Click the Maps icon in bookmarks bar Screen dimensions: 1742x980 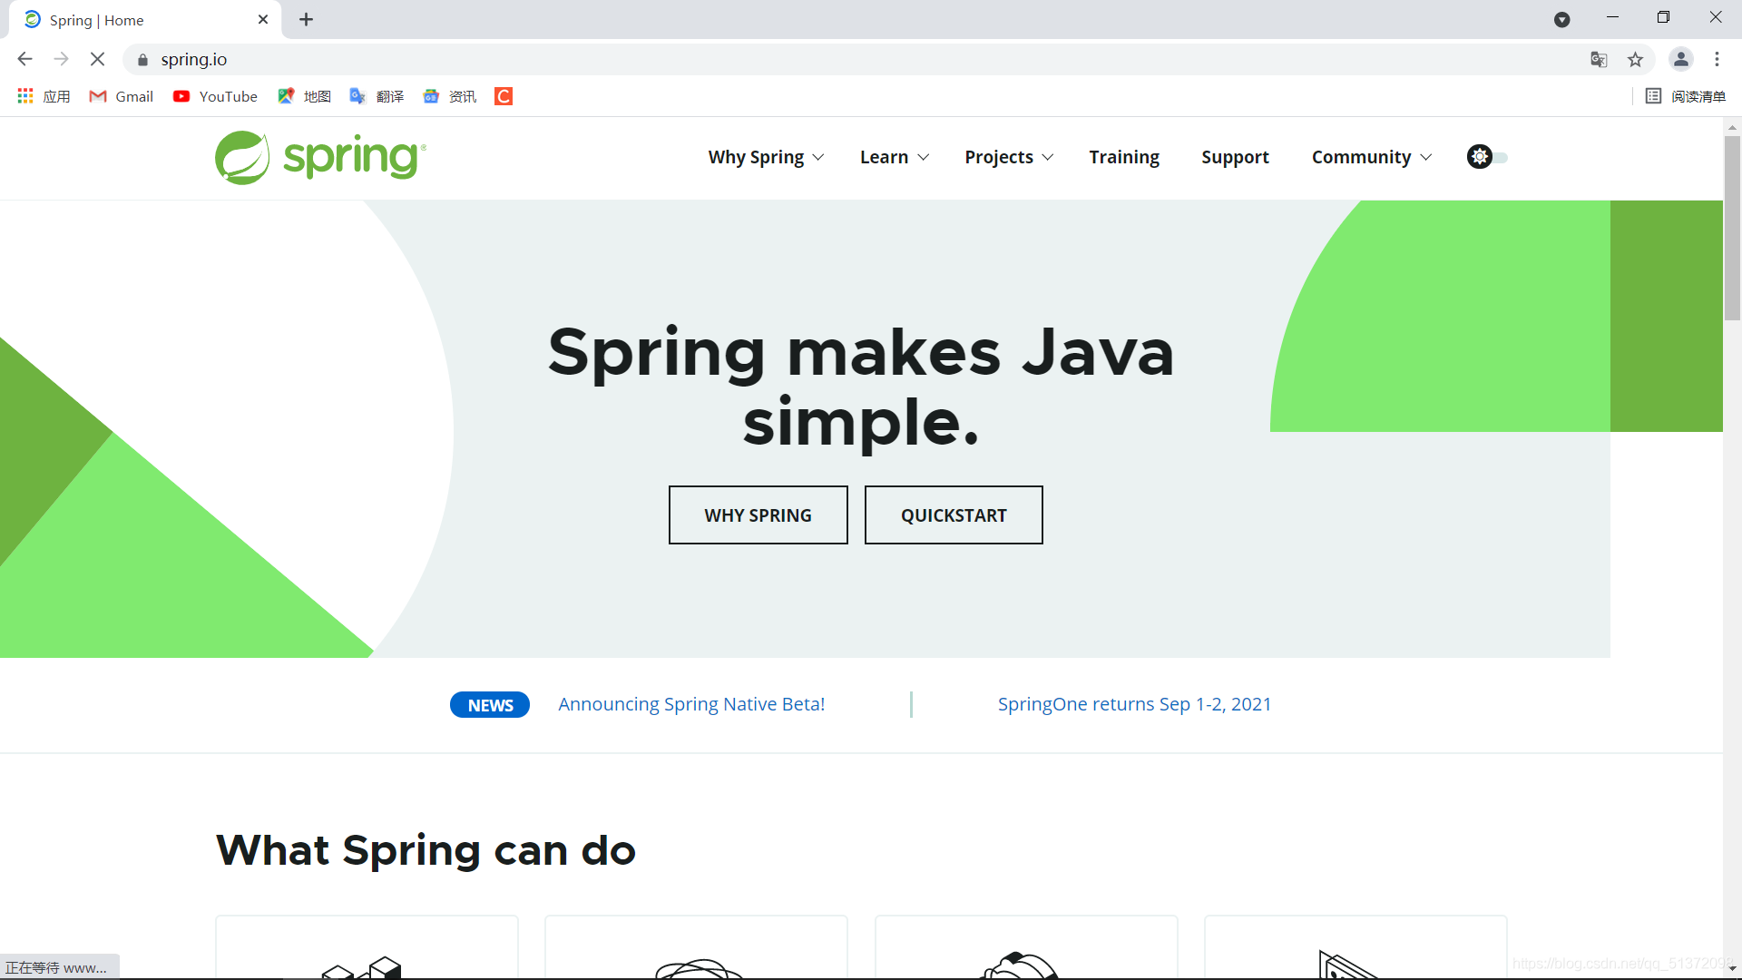(285, 97)
